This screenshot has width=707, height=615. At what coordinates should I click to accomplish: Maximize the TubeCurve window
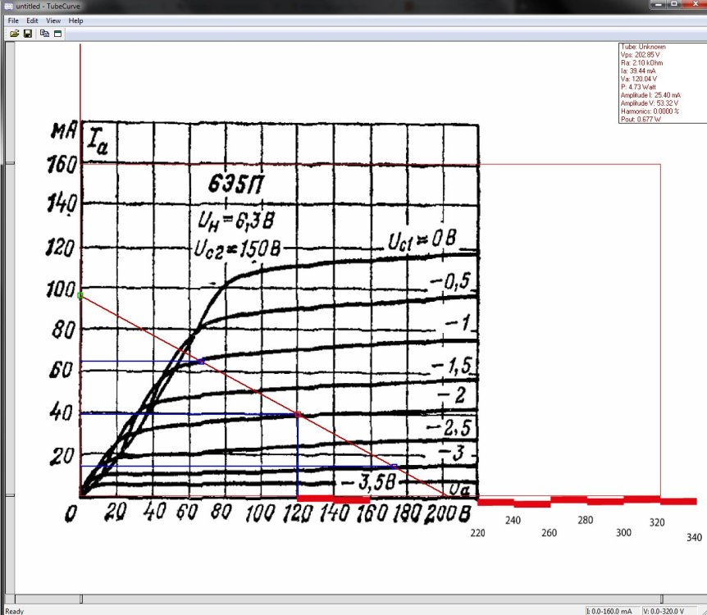673,5
